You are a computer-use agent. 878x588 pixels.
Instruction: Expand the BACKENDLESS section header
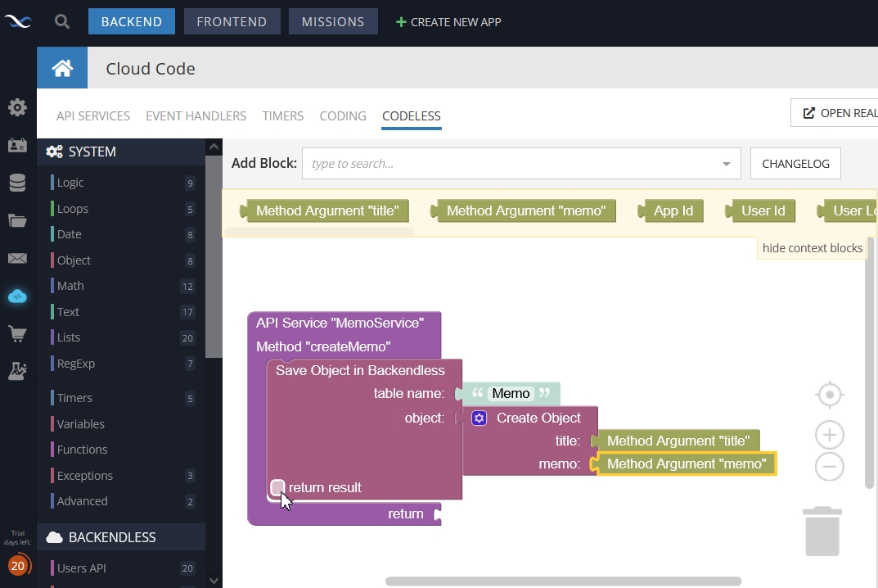coord(121,537)
